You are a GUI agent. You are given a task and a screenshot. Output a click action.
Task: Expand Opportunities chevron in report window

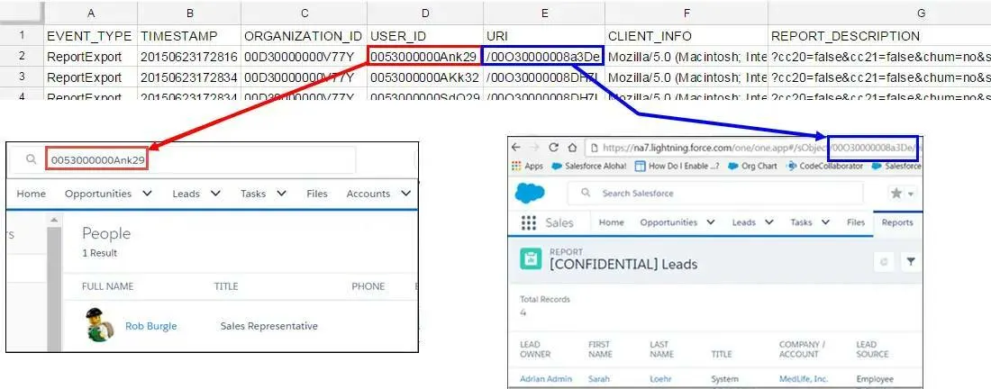[711, 222]
